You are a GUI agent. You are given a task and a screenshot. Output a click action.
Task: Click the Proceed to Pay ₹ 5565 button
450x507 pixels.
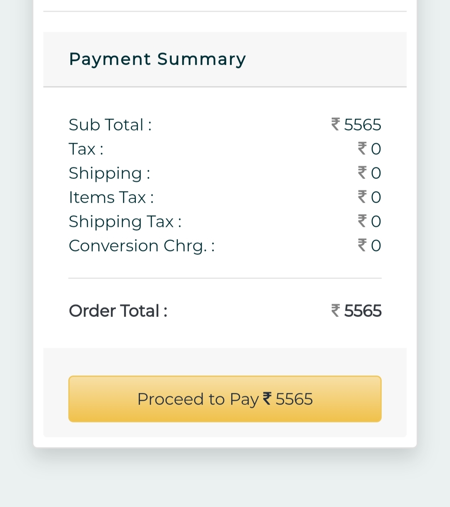coord(225,399)
